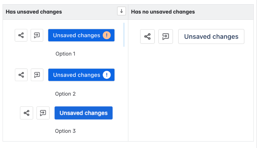The image size is (257, 148).
Task: Click comment-forward icon in 'Has no unsaved changes' column
Action: pyautogui.click(x=166, y=37)
